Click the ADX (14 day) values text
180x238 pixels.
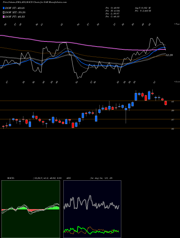pos(101,178)
